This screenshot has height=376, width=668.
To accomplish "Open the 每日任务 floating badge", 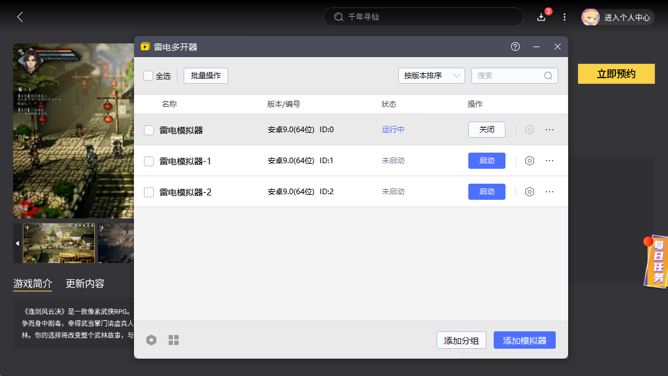I will pos(656,261).
